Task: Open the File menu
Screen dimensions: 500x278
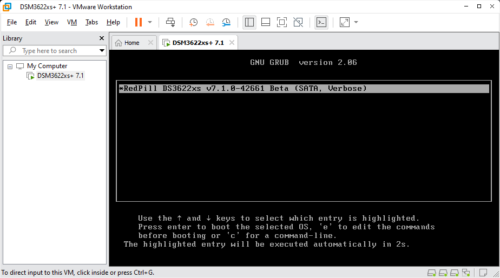Action: coord(12,22)
